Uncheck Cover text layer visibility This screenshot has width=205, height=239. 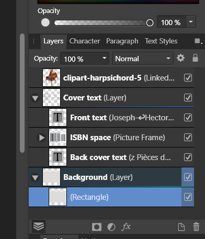click(x=188, y=98)
